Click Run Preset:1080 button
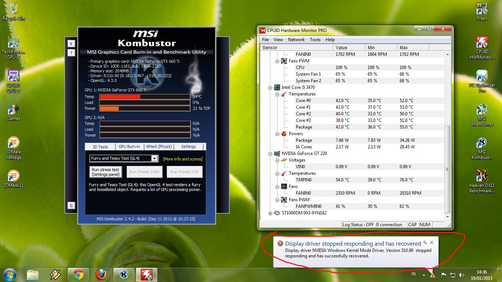The width and height of the screenshot is (502, 282). click(144, 172)
